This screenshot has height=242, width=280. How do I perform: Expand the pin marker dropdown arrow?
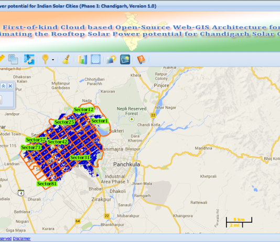click(53, 60)
